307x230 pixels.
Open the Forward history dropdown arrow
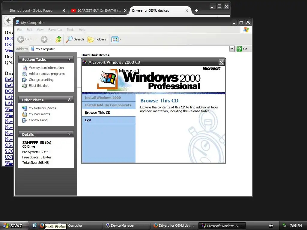pos(51,39)
